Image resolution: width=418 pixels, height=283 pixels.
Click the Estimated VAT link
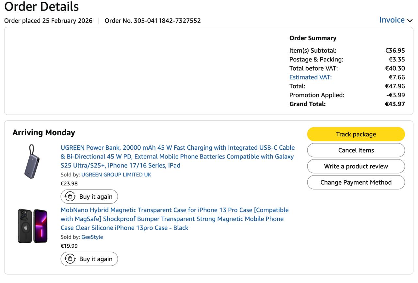pos(310,77)
